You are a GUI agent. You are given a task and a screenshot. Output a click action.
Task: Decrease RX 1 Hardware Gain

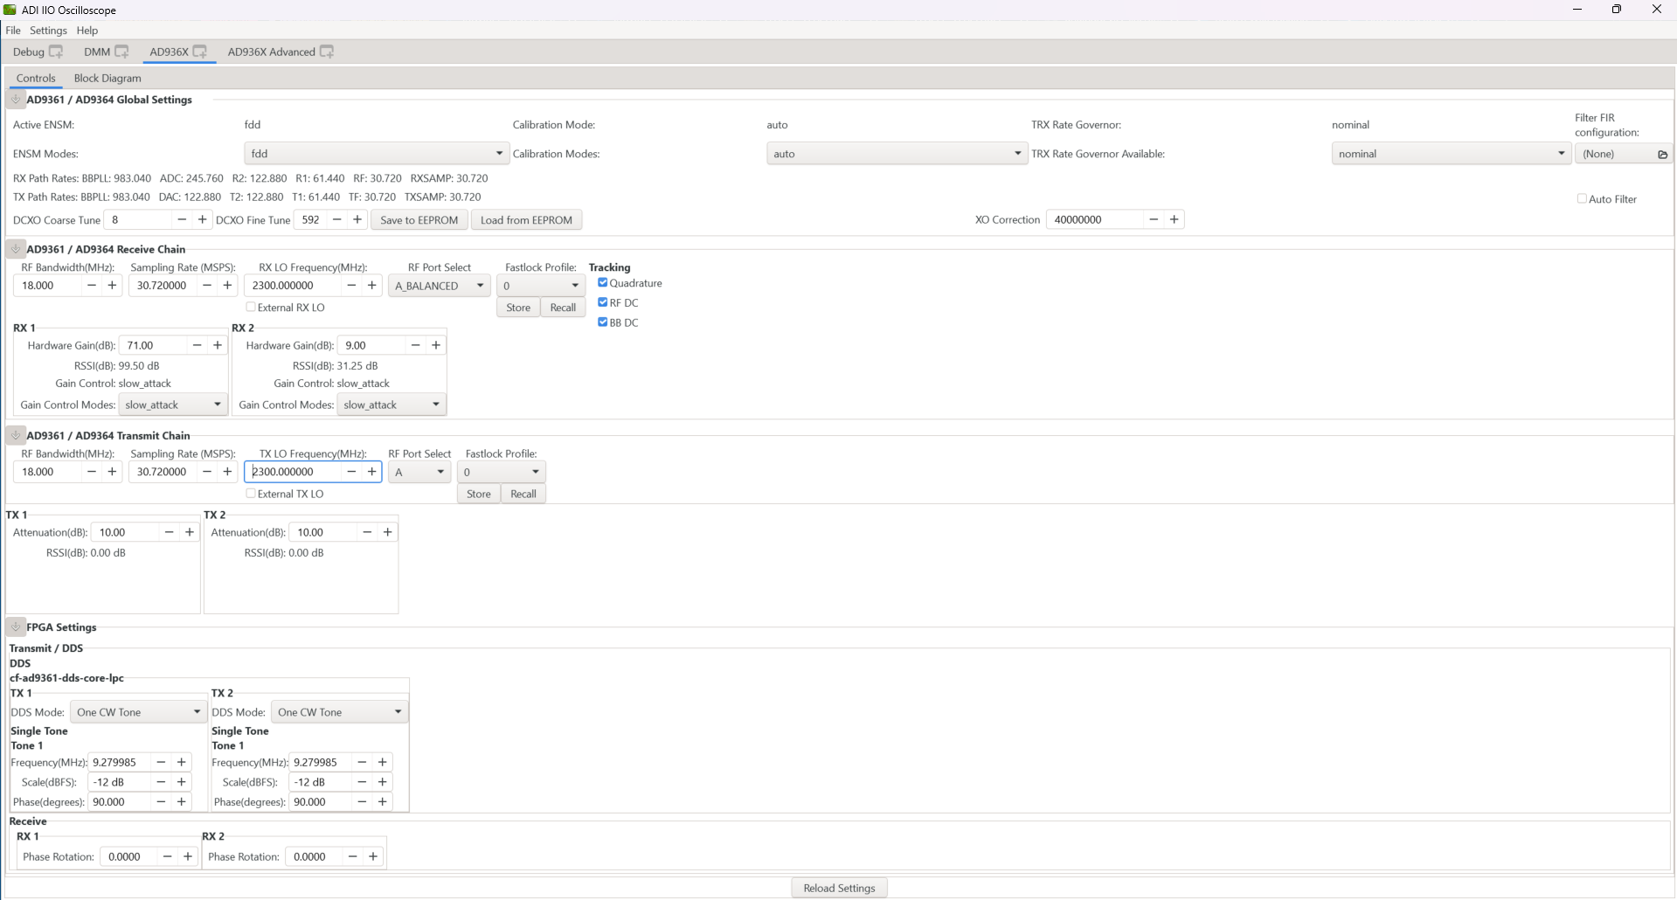(x=197, y=345)
